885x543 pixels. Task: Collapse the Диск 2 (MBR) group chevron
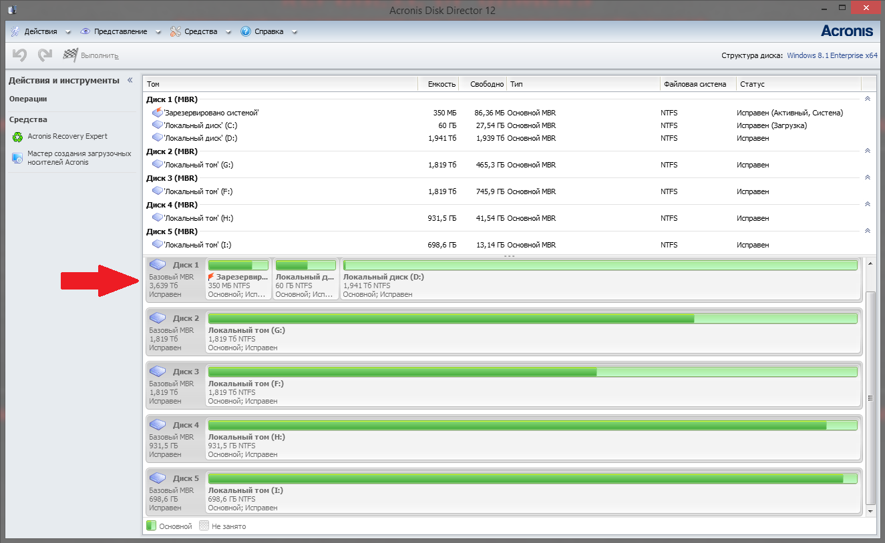pyautogui.click(x=868, y=151)
